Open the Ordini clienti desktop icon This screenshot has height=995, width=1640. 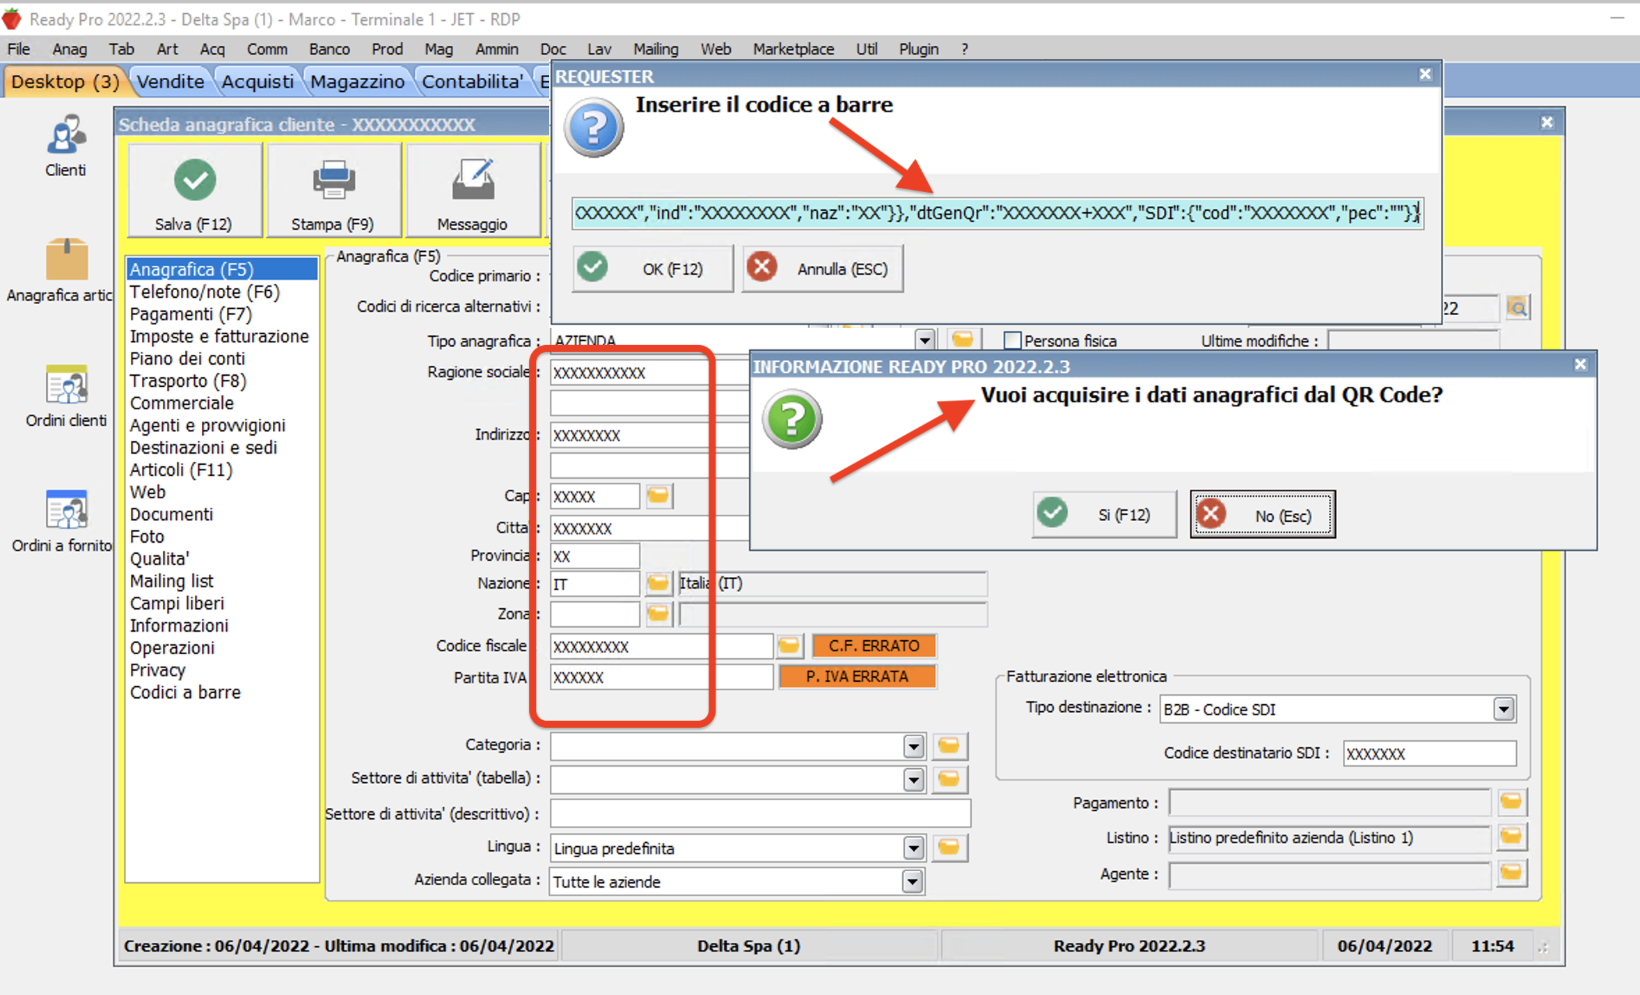(65, 395)
